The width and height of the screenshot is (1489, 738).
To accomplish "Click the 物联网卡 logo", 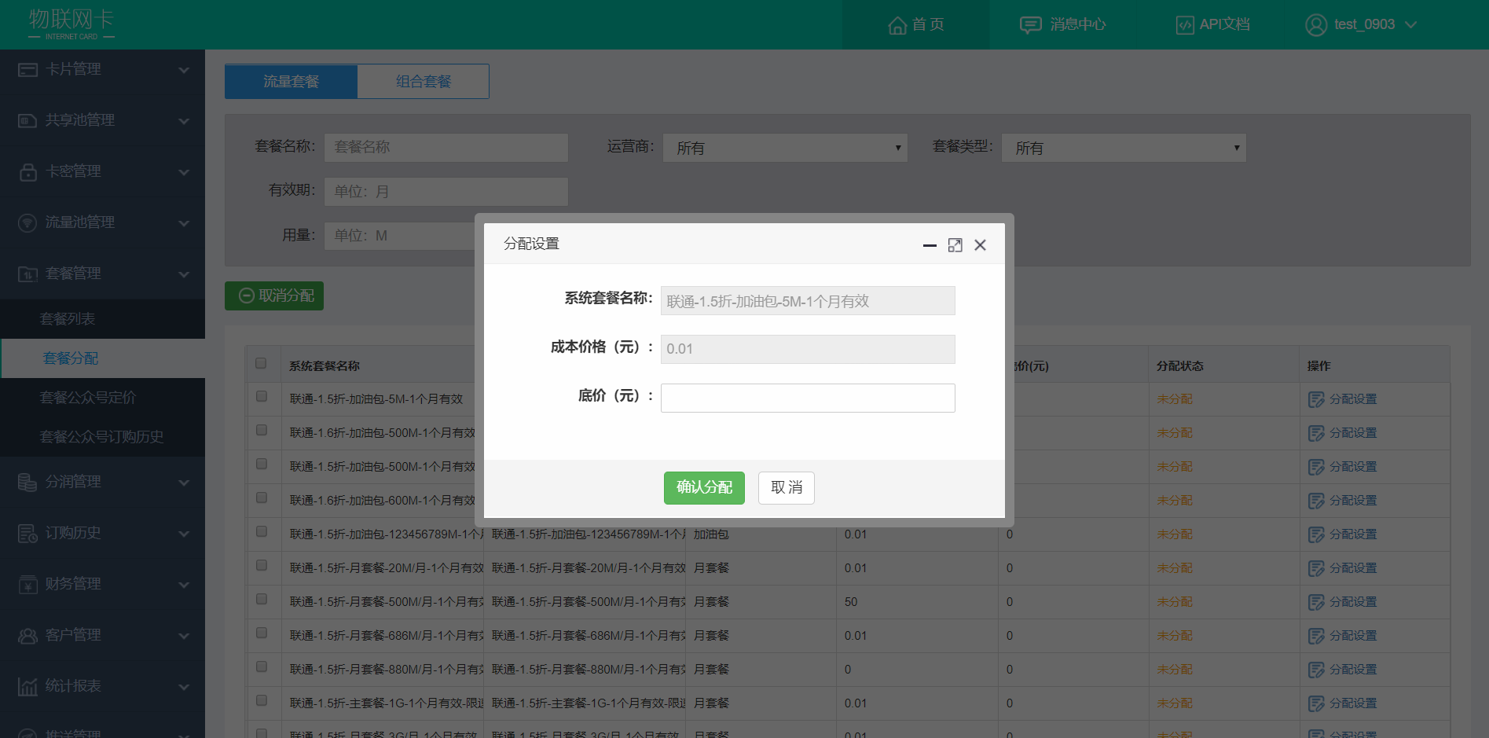I will 72,24.
